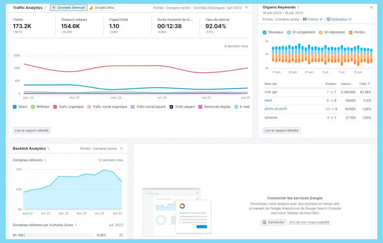This screenshot has height=243, width=383.
Task: Toggle the Annonces display checkbox
Action: (x=200, y=107)
